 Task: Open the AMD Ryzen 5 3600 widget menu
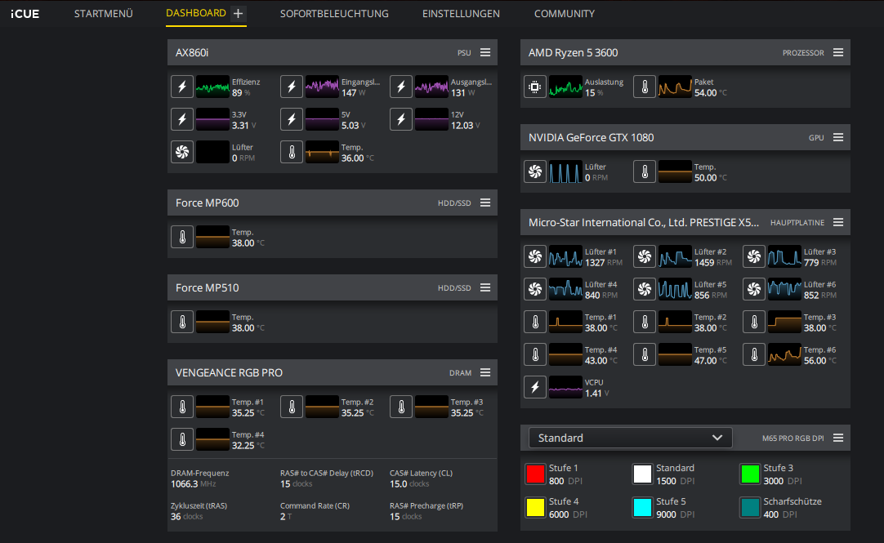[x=838, y=52]
